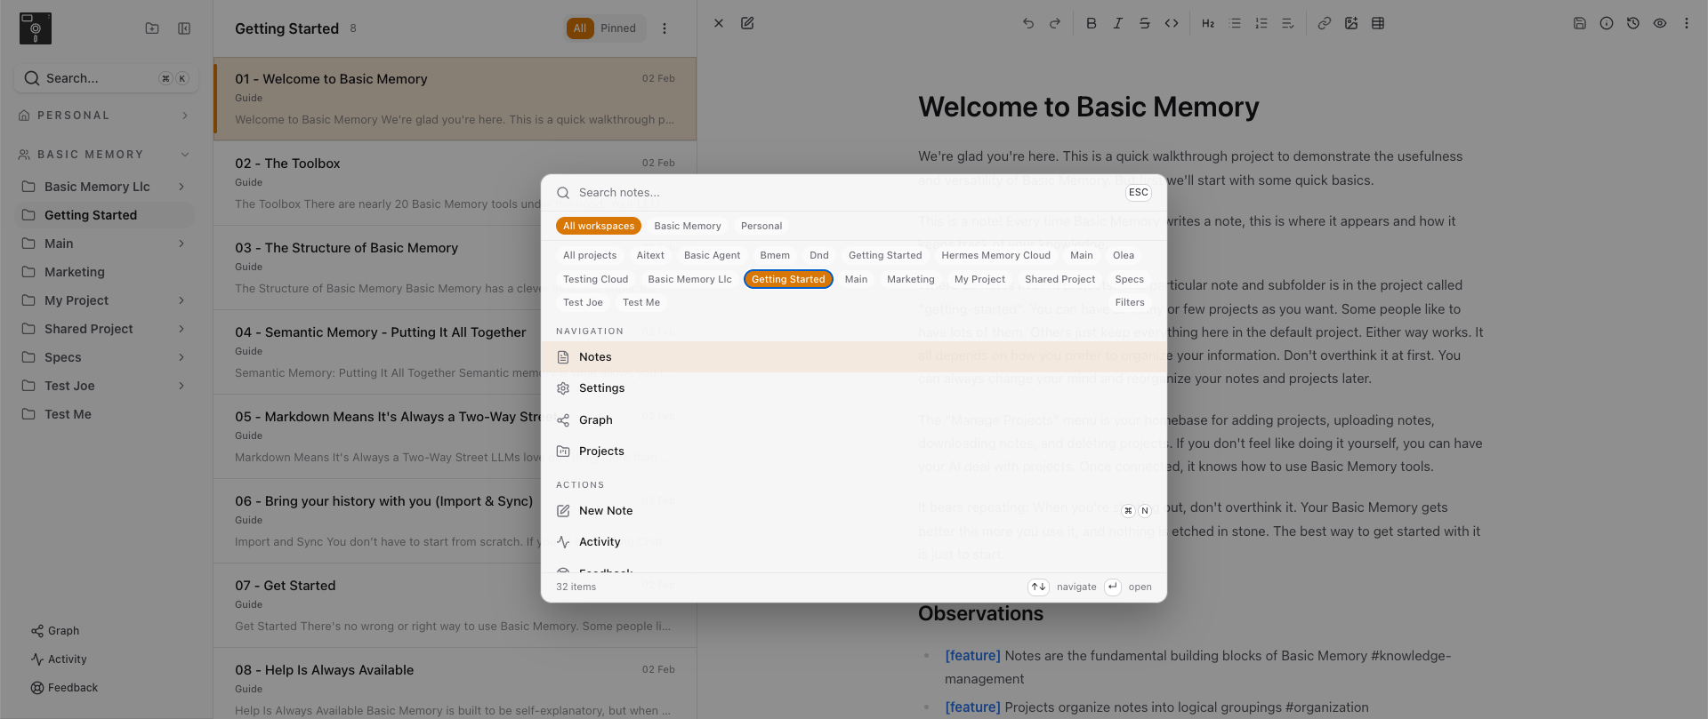Insert an image into note
Image resolution: width=1708 pixels, height=719 pixels.
coord(1351,24)
